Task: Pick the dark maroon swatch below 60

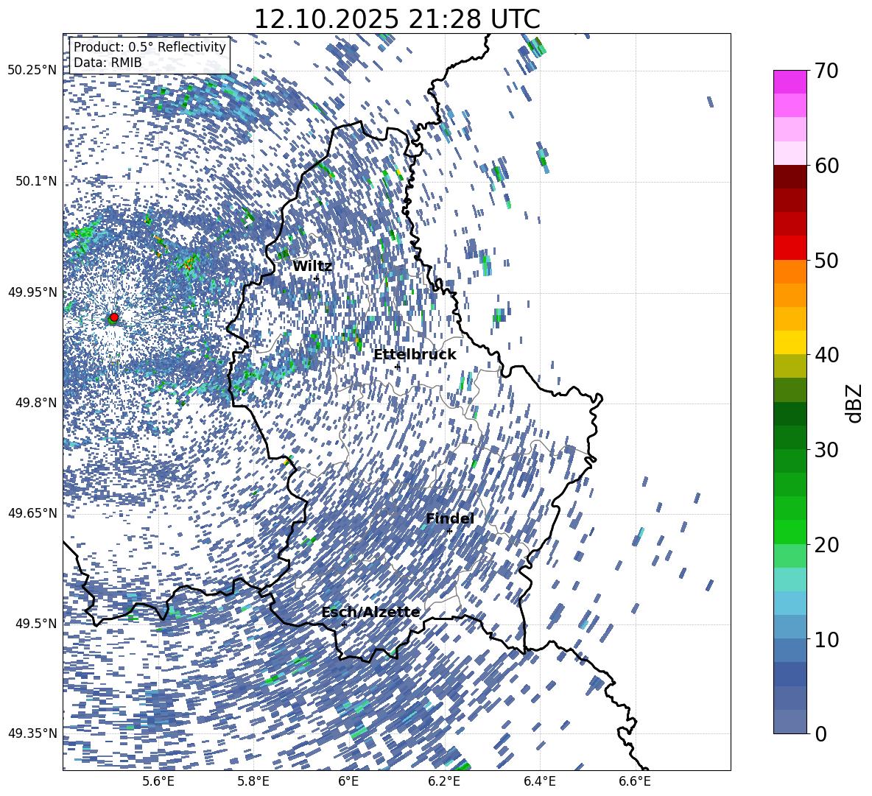Action: click(790, 177)
